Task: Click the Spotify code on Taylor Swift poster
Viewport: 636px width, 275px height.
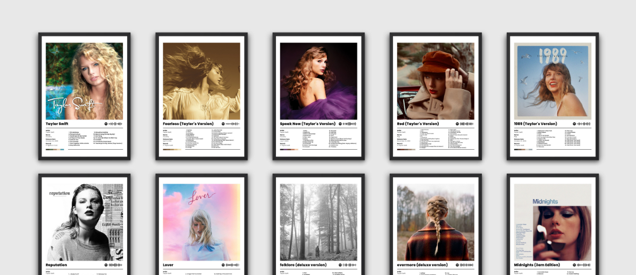Action: (x=112, y=124)
